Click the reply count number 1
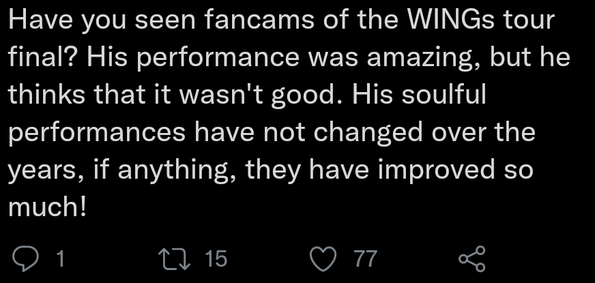This screenshot has width=595, height=283. tap(59, 258)
